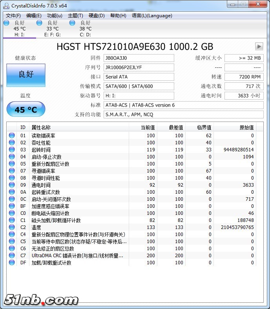The height and width of the screenshot is (309, 270).
Task: Click the 固件 firmware field JB0OA3J0
Action: tap(139, 58)
